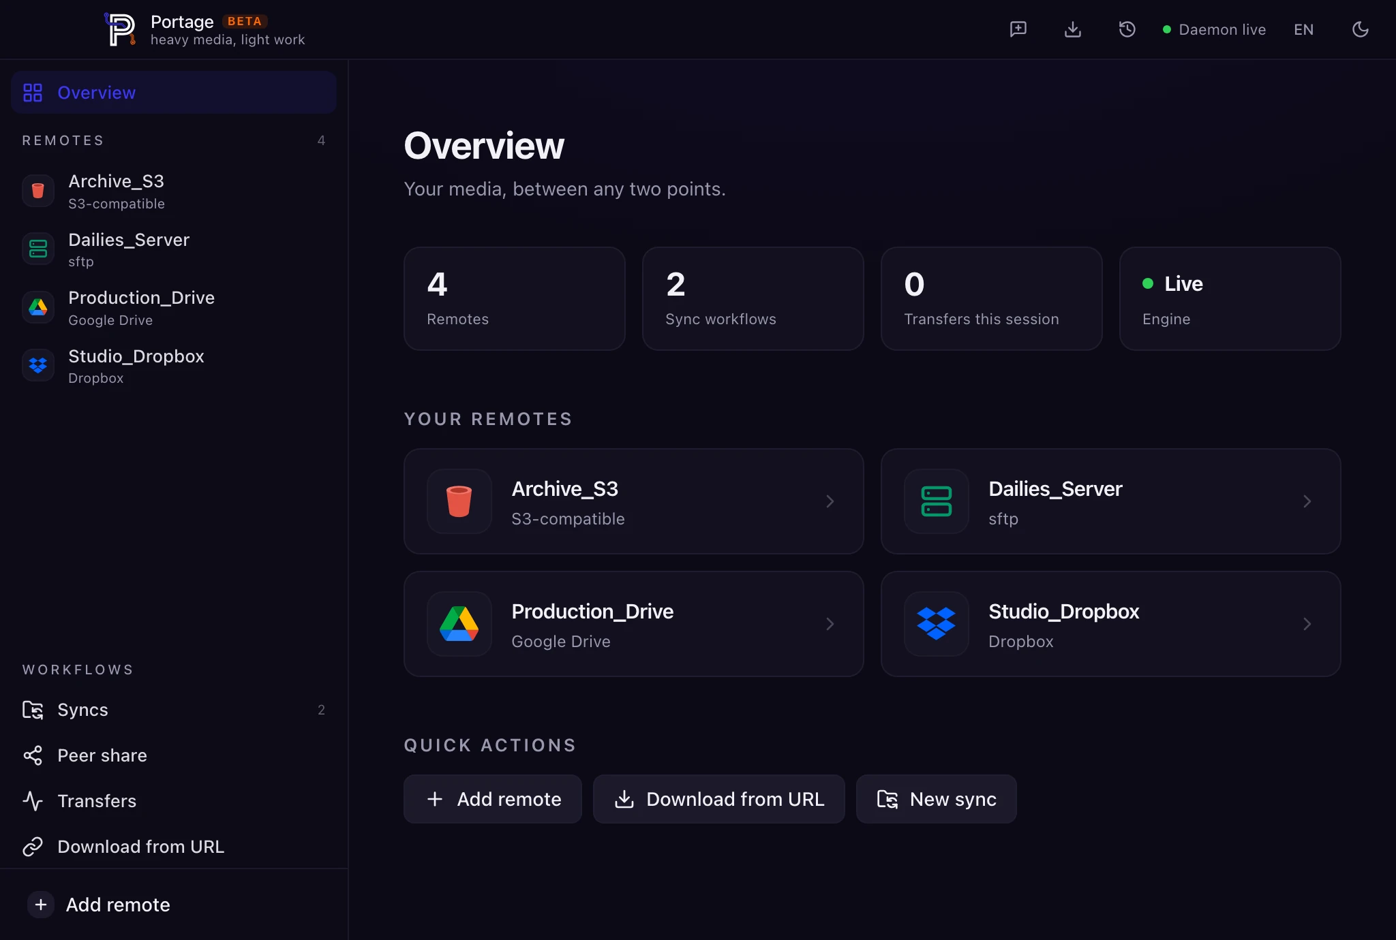Image resolution: width=1396 pixels, height=940 pixels.
Task: Open the Production_Drive remote card
Action: [x=634, y=624]
